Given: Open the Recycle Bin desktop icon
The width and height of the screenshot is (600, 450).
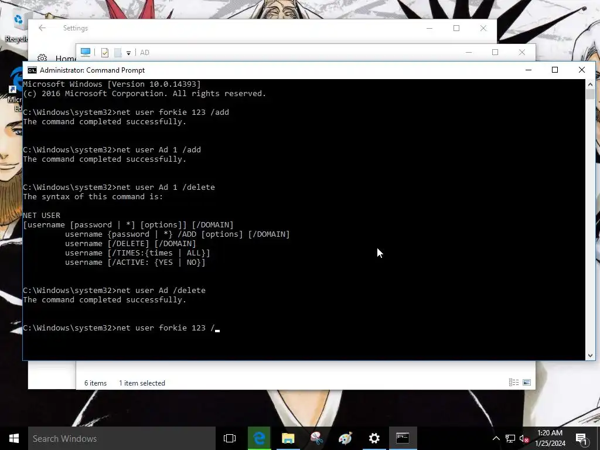Looking at the screenshot, I should [x=17, y=27].
